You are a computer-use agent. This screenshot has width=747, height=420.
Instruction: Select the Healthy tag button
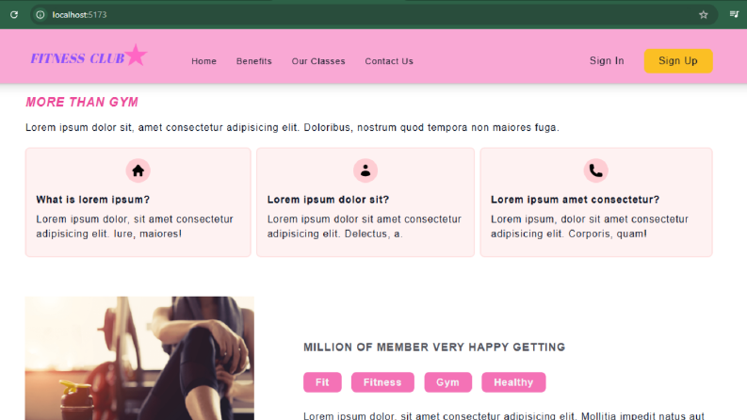pyautogui.click(x=513, y=382)
